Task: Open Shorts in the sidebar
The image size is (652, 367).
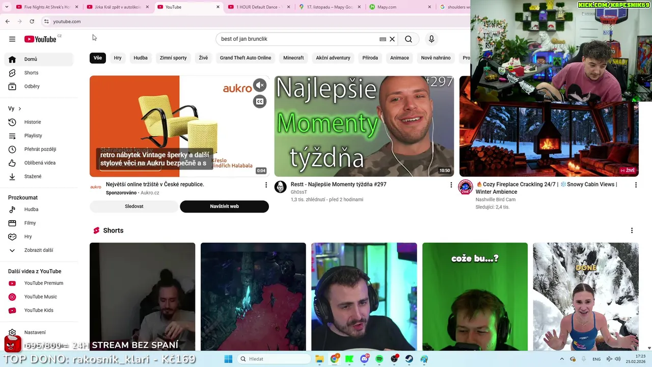Action: pyautogui.click(x=39, y=73)
